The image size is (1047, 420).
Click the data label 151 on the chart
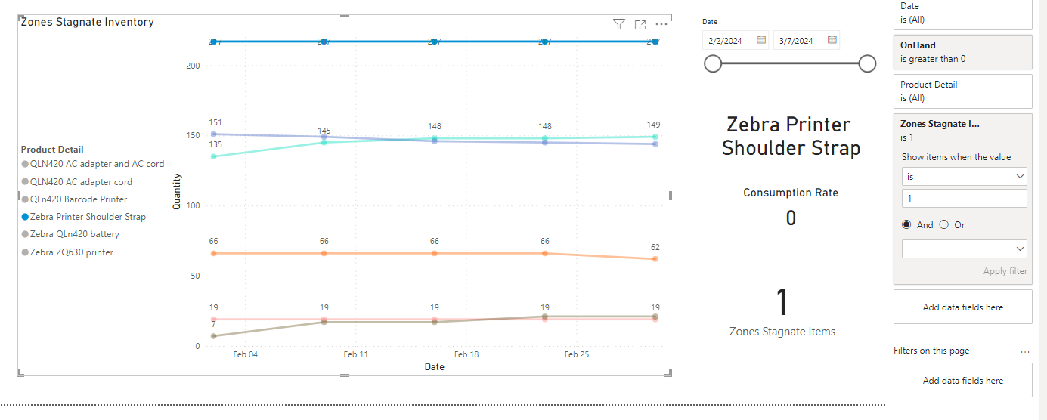(x=215, y=123)
